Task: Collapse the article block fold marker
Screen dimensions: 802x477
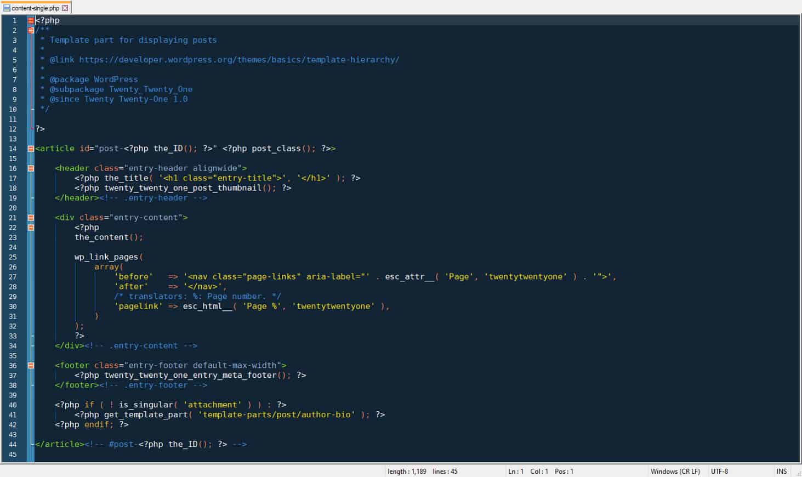Action: (31, 149)
